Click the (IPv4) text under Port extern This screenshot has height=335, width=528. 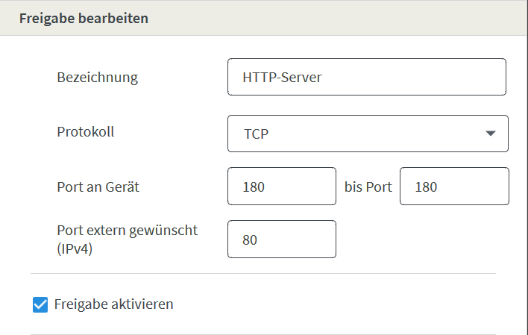point(75,248)
